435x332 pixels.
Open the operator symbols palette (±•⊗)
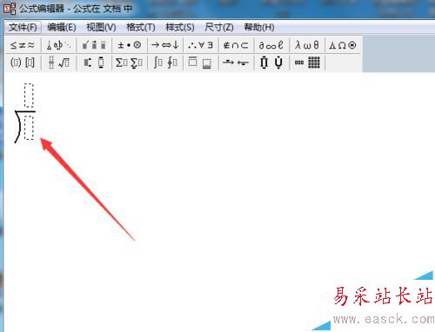click(x=130, y=45)
